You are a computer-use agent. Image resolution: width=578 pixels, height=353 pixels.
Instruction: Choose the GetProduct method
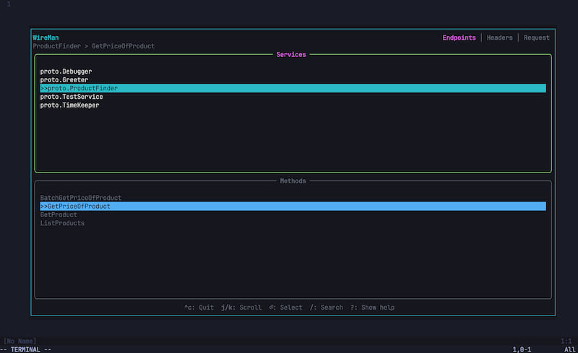click(59, 215)
